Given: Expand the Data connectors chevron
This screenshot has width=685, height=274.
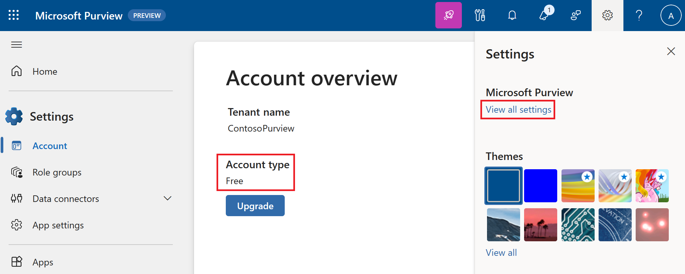Looking at the screenshot, I should [x=168, y=198].
